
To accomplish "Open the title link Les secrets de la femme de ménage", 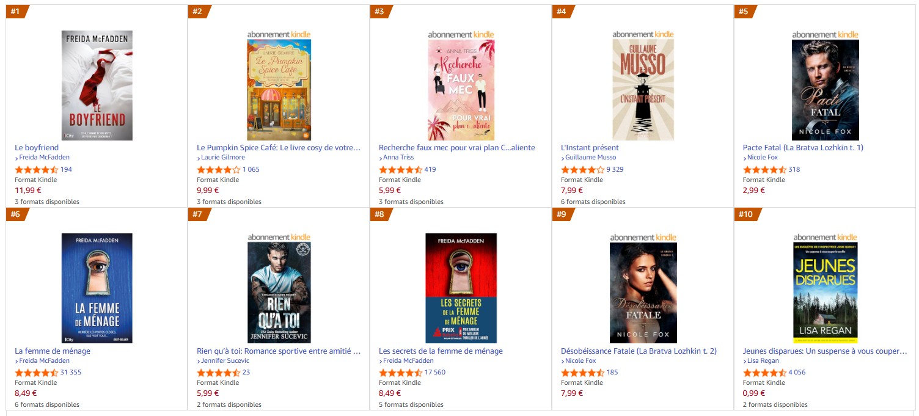I will 441,351.
